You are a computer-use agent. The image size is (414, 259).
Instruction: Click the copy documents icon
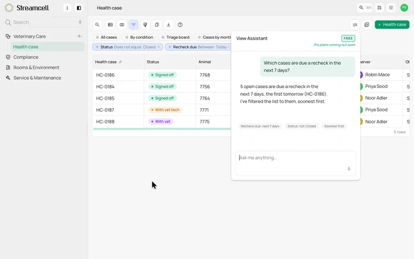pos(157,25)
